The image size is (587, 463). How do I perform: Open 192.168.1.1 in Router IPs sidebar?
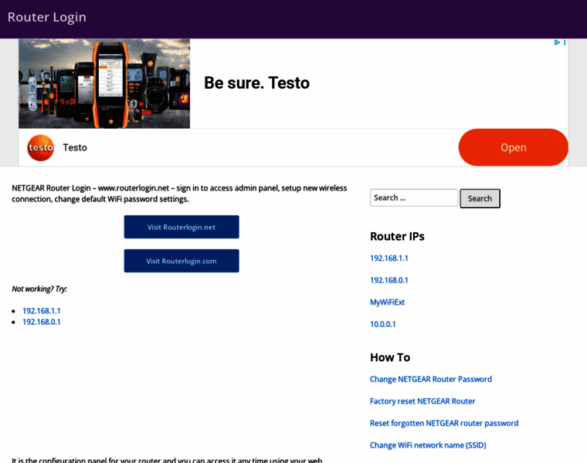[x=389, y=258]
